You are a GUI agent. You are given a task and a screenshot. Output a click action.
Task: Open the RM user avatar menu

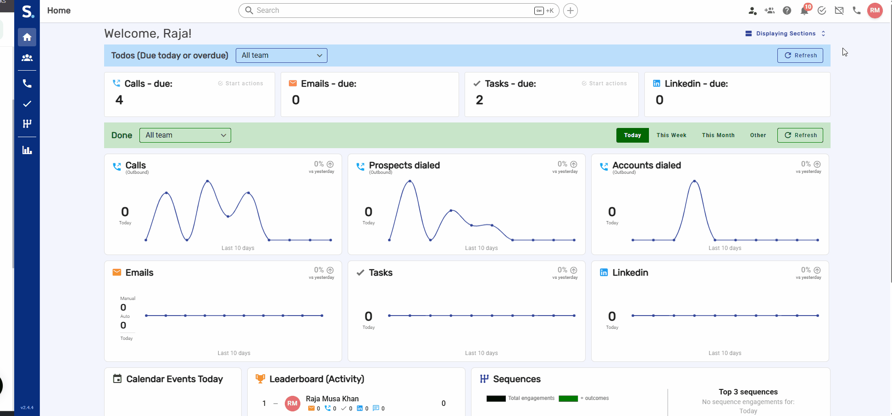(875, 11)
